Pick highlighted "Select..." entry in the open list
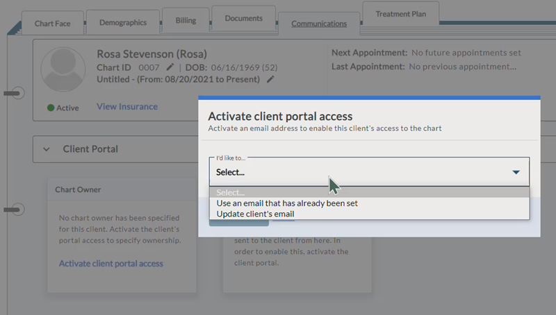 pos(230,192)
